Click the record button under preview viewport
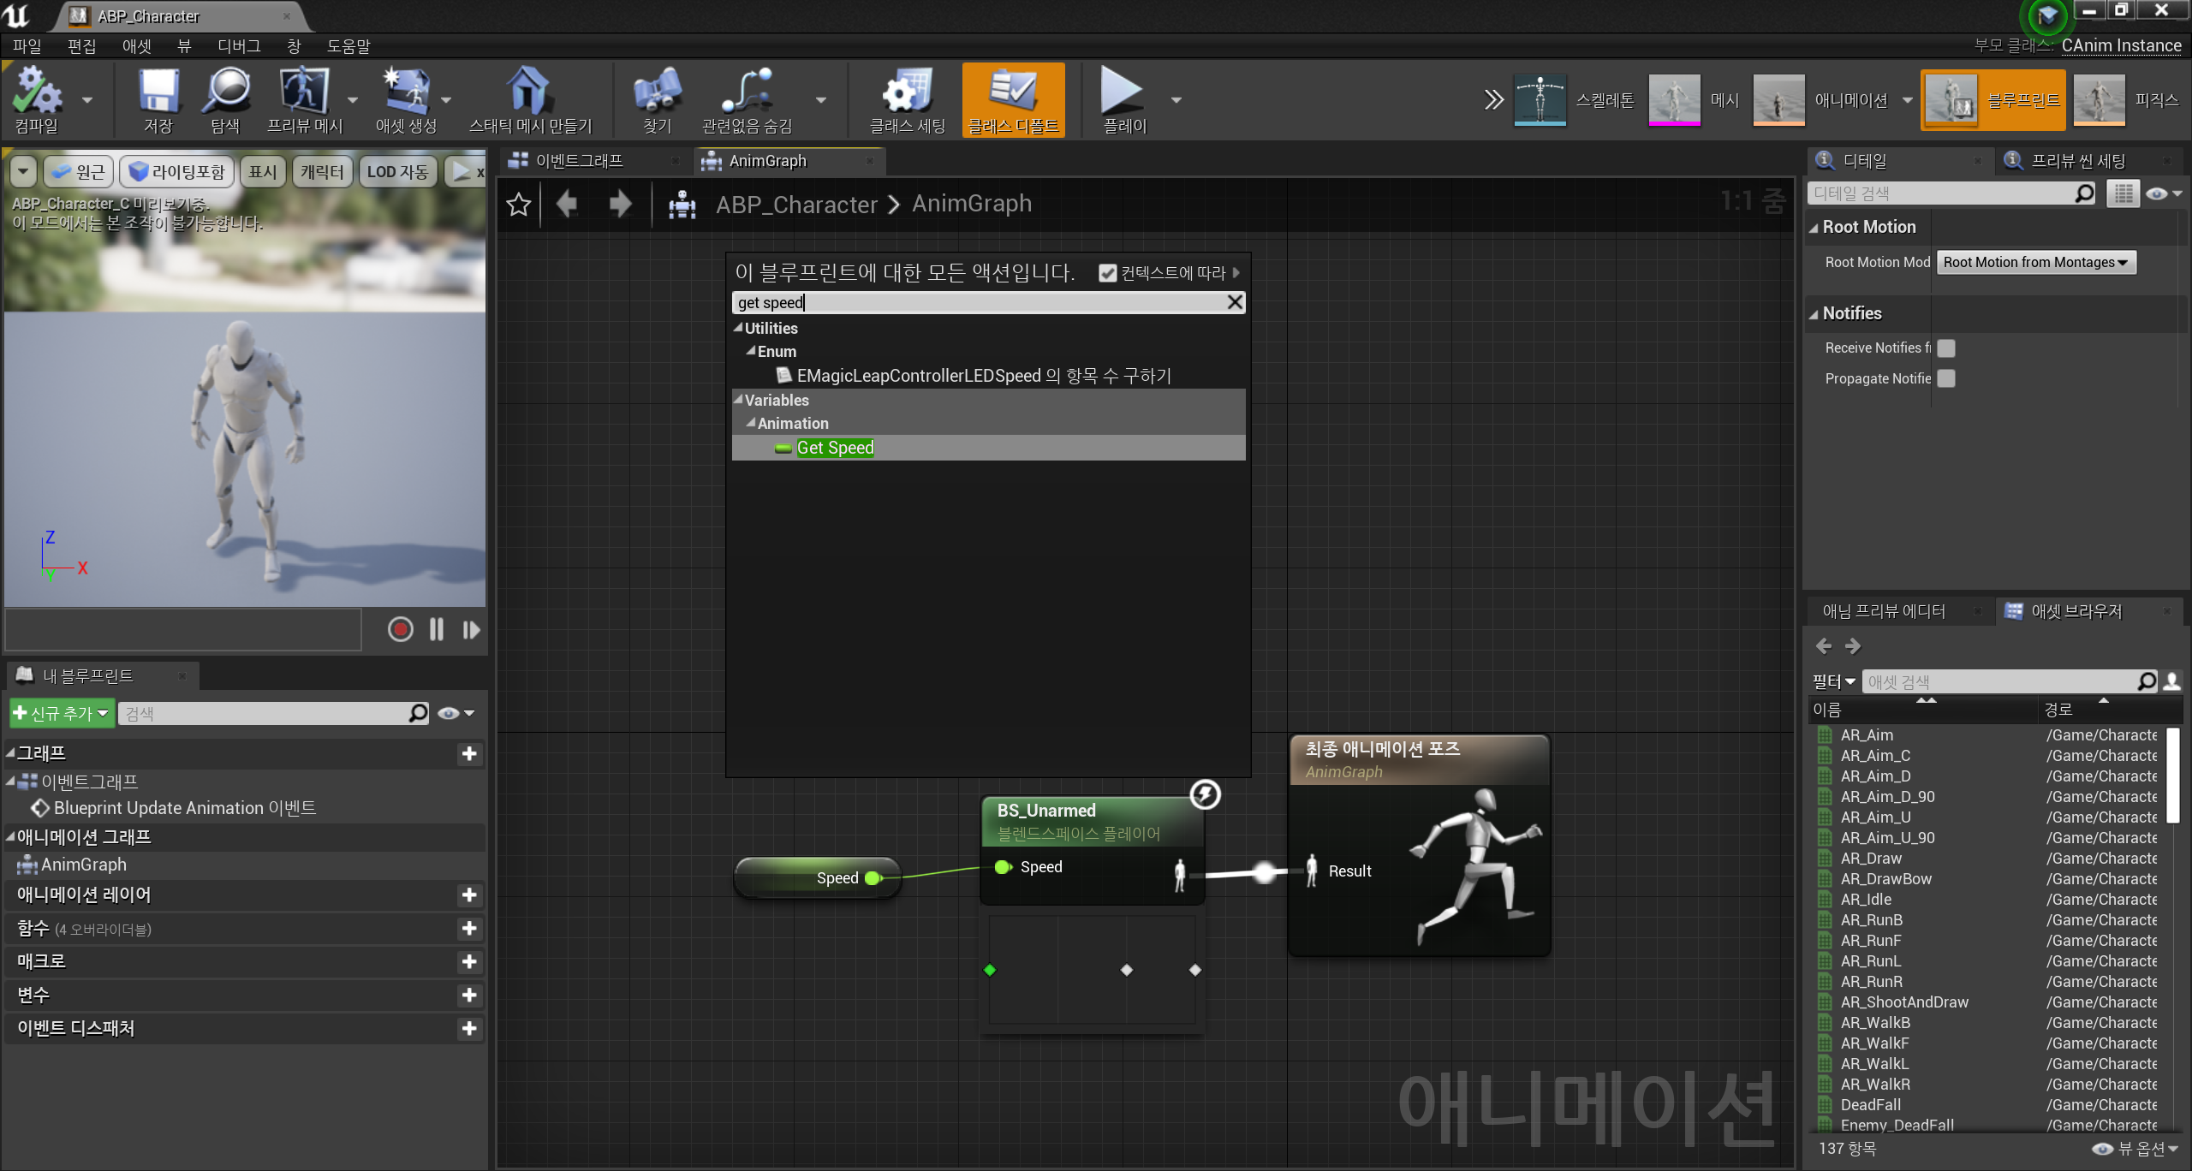This screenshot has width=2192, height=1171. 400,630
